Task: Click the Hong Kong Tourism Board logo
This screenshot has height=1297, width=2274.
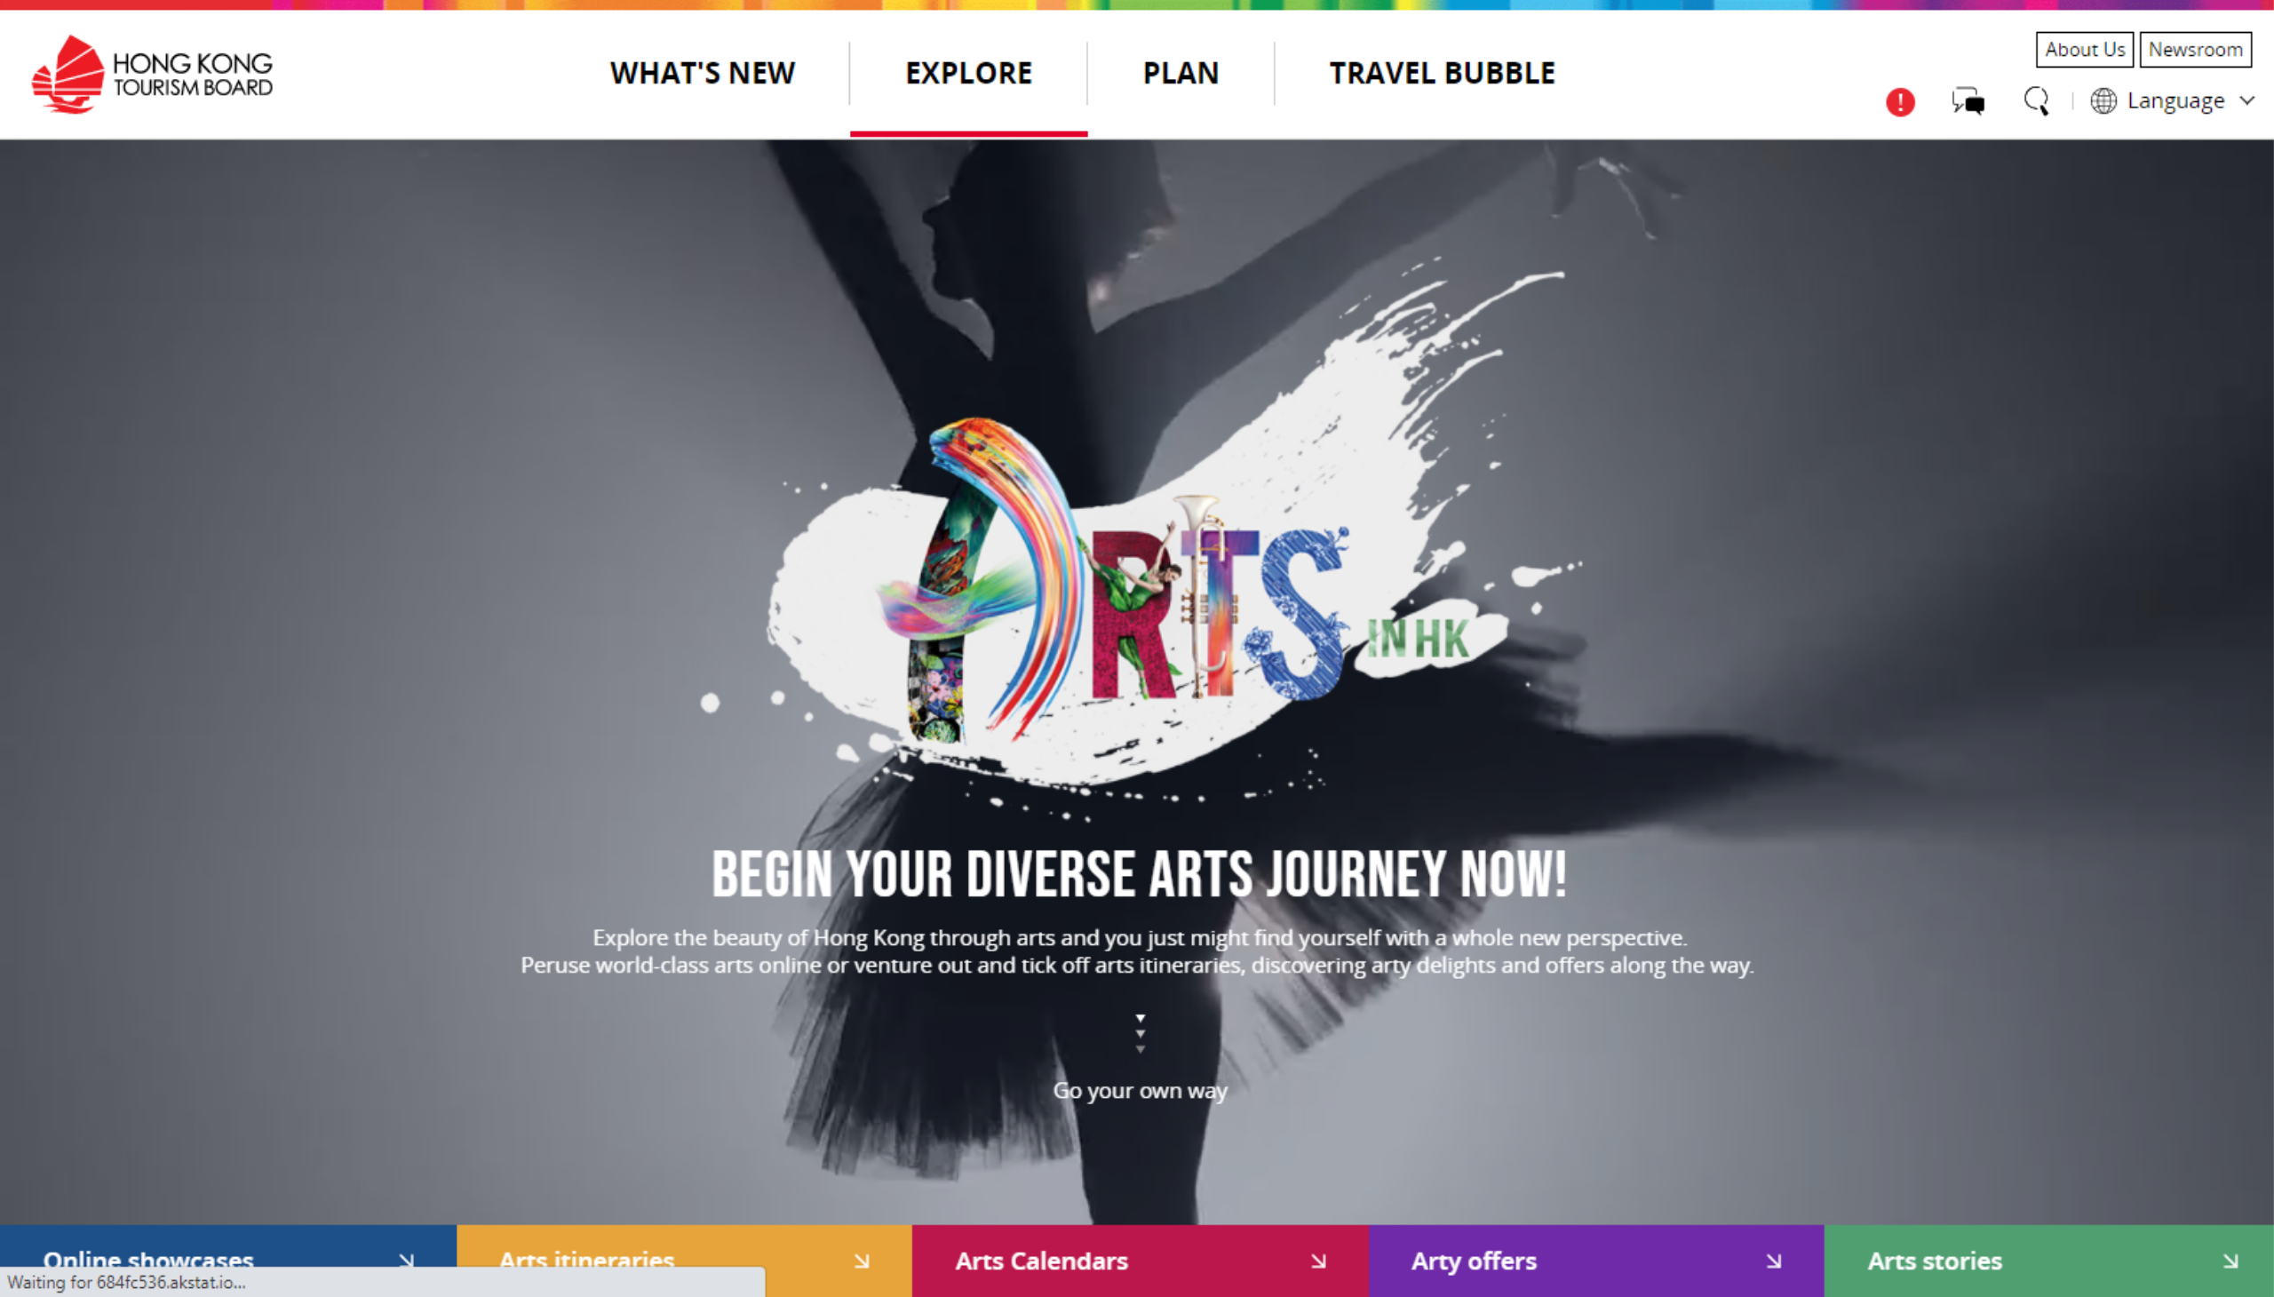Action: click(x=152, y=74)
